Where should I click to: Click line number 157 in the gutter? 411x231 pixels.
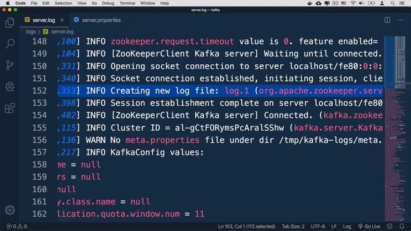pyautogui.click(x=39, y=153)
